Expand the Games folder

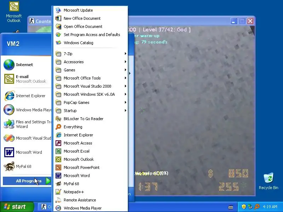click(91, 70)
